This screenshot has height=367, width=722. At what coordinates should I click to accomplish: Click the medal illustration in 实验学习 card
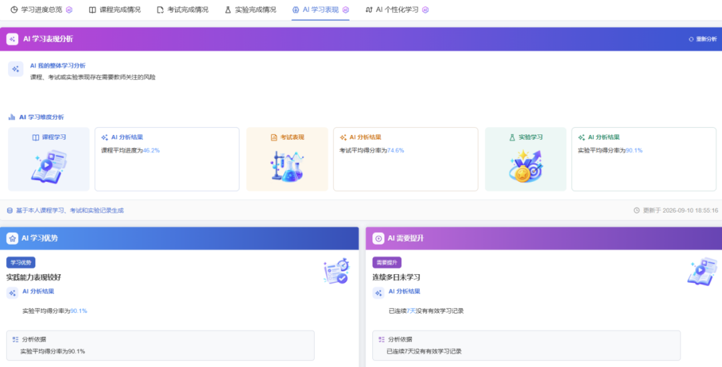click(526, 166)
